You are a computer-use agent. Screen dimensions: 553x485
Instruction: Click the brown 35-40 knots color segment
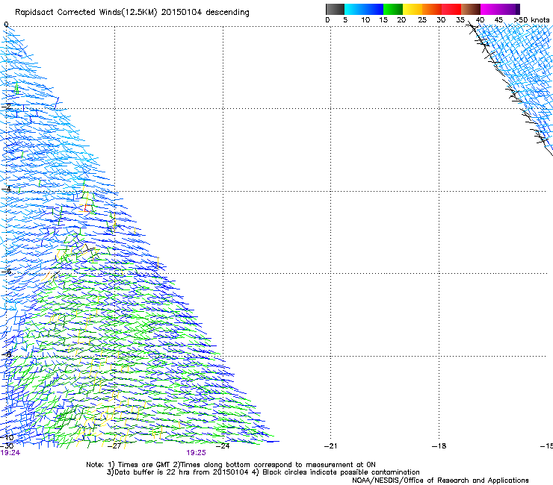[471, 9]
